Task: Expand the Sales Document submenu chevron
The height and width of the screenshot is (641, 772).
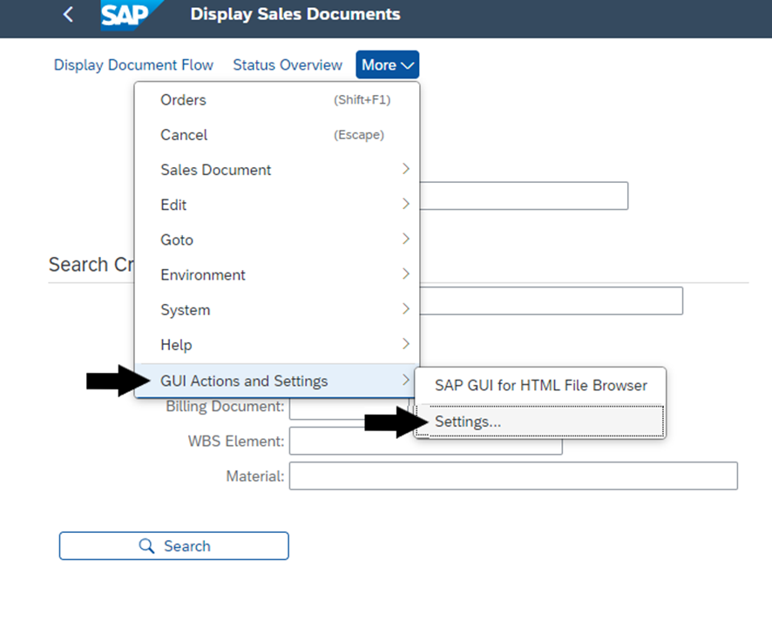Action: click(406, 169)
